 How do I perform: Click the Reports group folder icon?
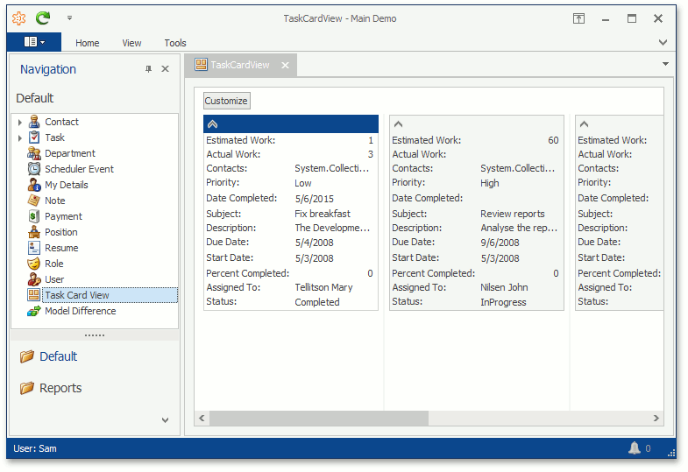[27, 388]
